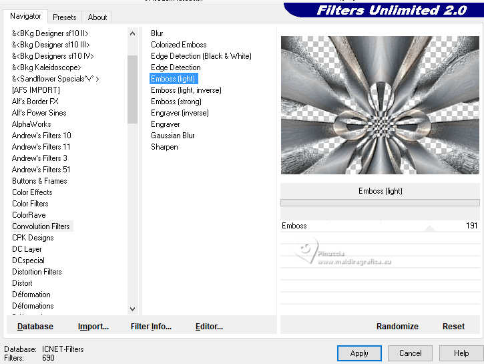Select AlphaWorks category

click(31, 124)
